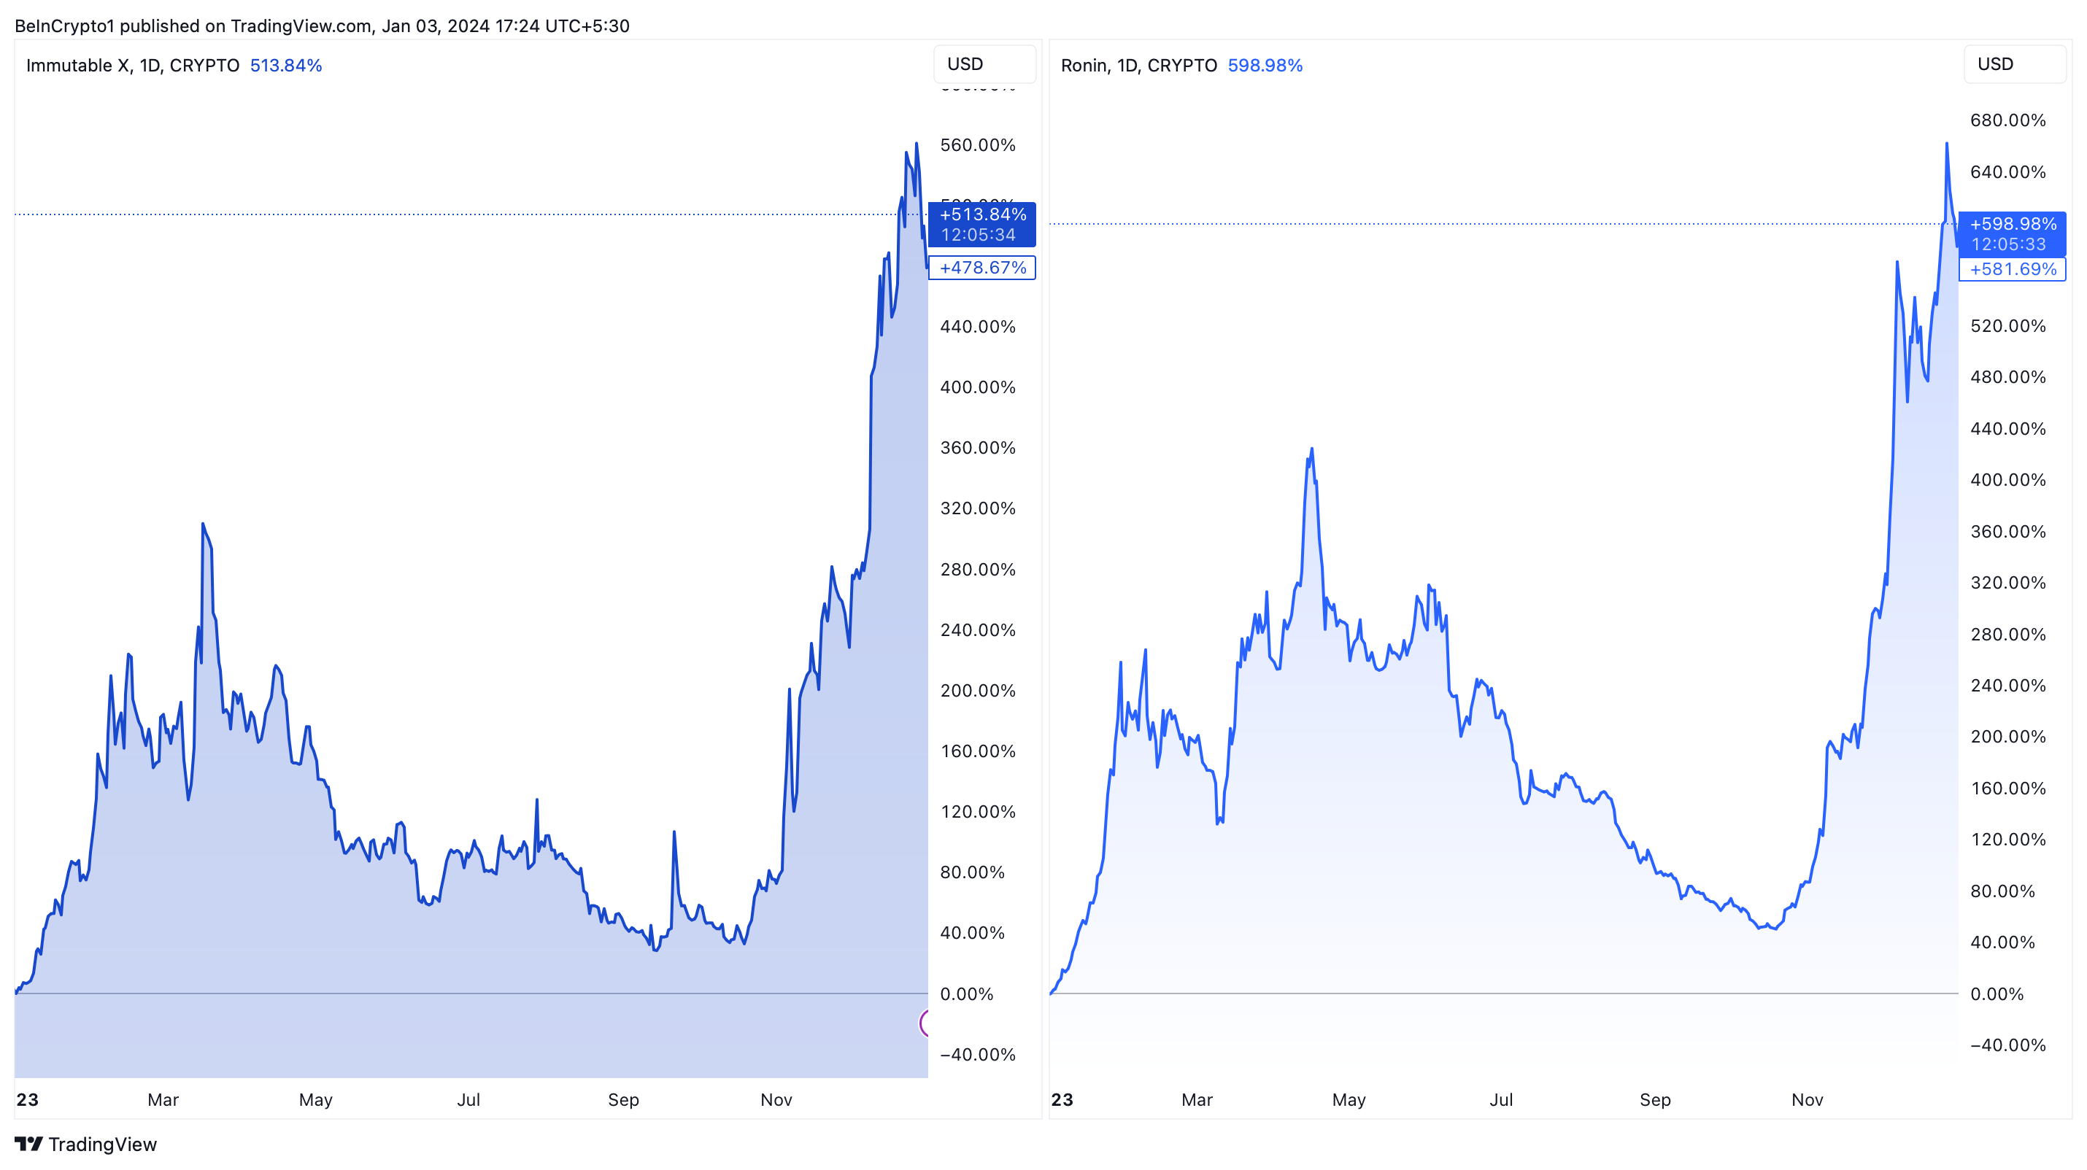This screenshot has width=2087, height=1170.
Task: Click the Immutable X, 1D, CRYPTO title
Action: (x=133, y=66)
